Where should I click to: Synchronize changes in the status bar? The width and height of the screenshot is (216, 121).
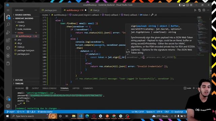click(21, 112)
